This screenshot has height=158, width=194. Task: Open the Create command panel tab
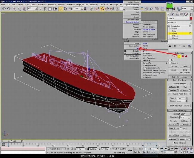pos(169,14)
